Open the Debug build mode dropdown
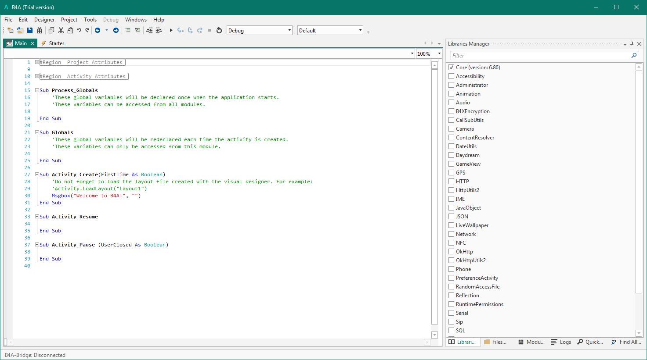Screen dimensions: 647x360 (260, 30)
